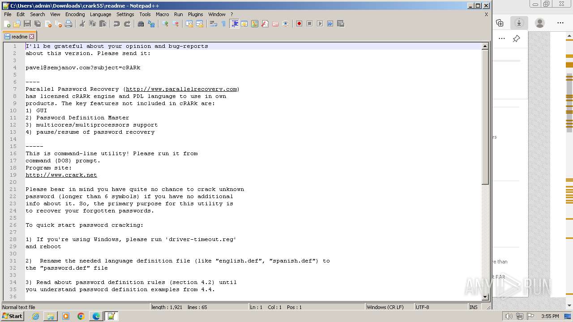Image resolution: width=573 pixels, height=322 pixels.
Task: Open the Macro menu
Action: click(162, 14)
